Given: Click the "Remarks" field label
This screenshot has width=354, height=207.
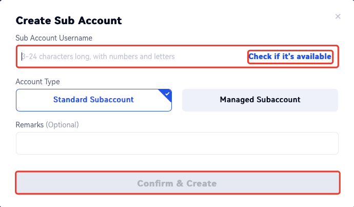Looking at the screenshot, I should coord(30,125).
